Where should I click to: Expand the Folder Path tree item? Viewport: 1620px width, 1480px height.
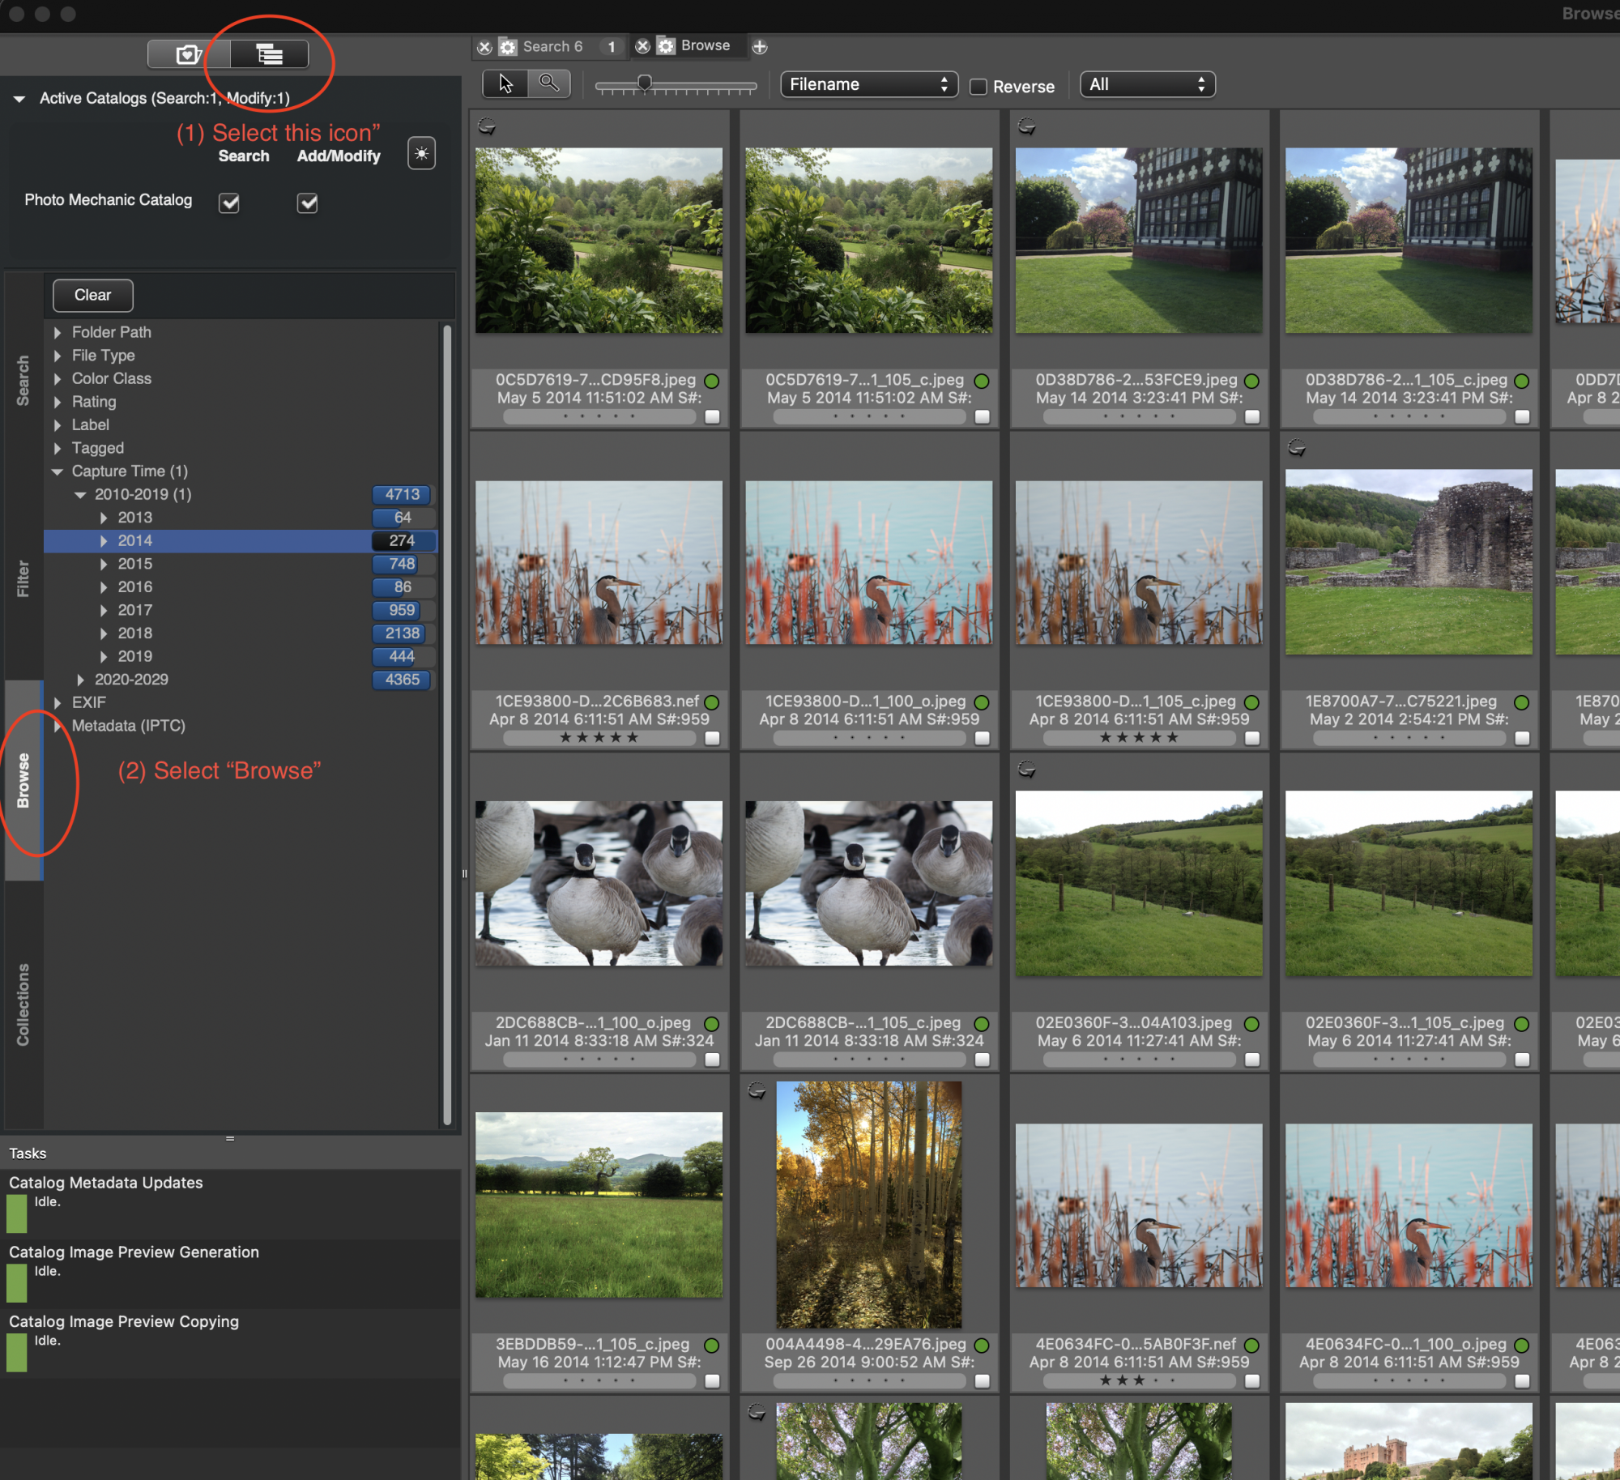pos(58,332)
